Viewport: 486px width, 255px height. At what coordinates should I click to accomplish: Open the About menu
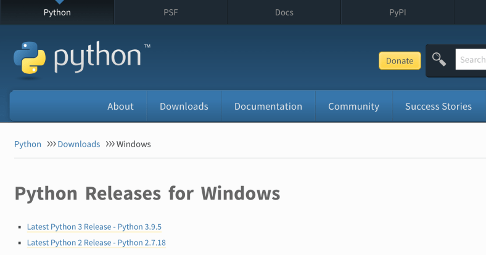(x=120, y=106)
